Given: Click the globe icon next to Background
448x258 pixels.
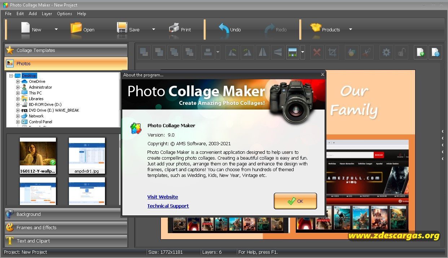Looking at the screenshot, I should [x=10, y=214].
